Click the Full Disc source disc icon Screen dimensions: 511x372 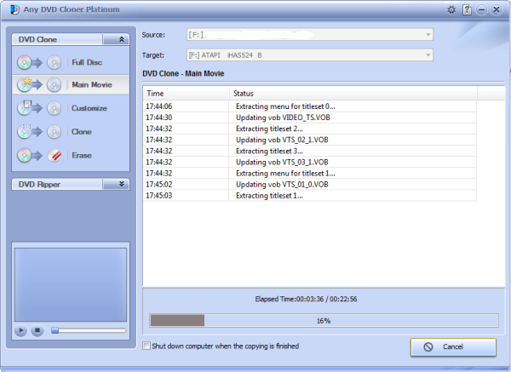[x=25, y=62]
